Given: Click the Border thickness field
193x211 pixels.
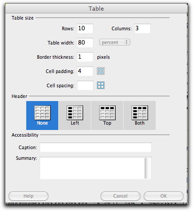Looking at the screenshot, I should click(85, 57).
